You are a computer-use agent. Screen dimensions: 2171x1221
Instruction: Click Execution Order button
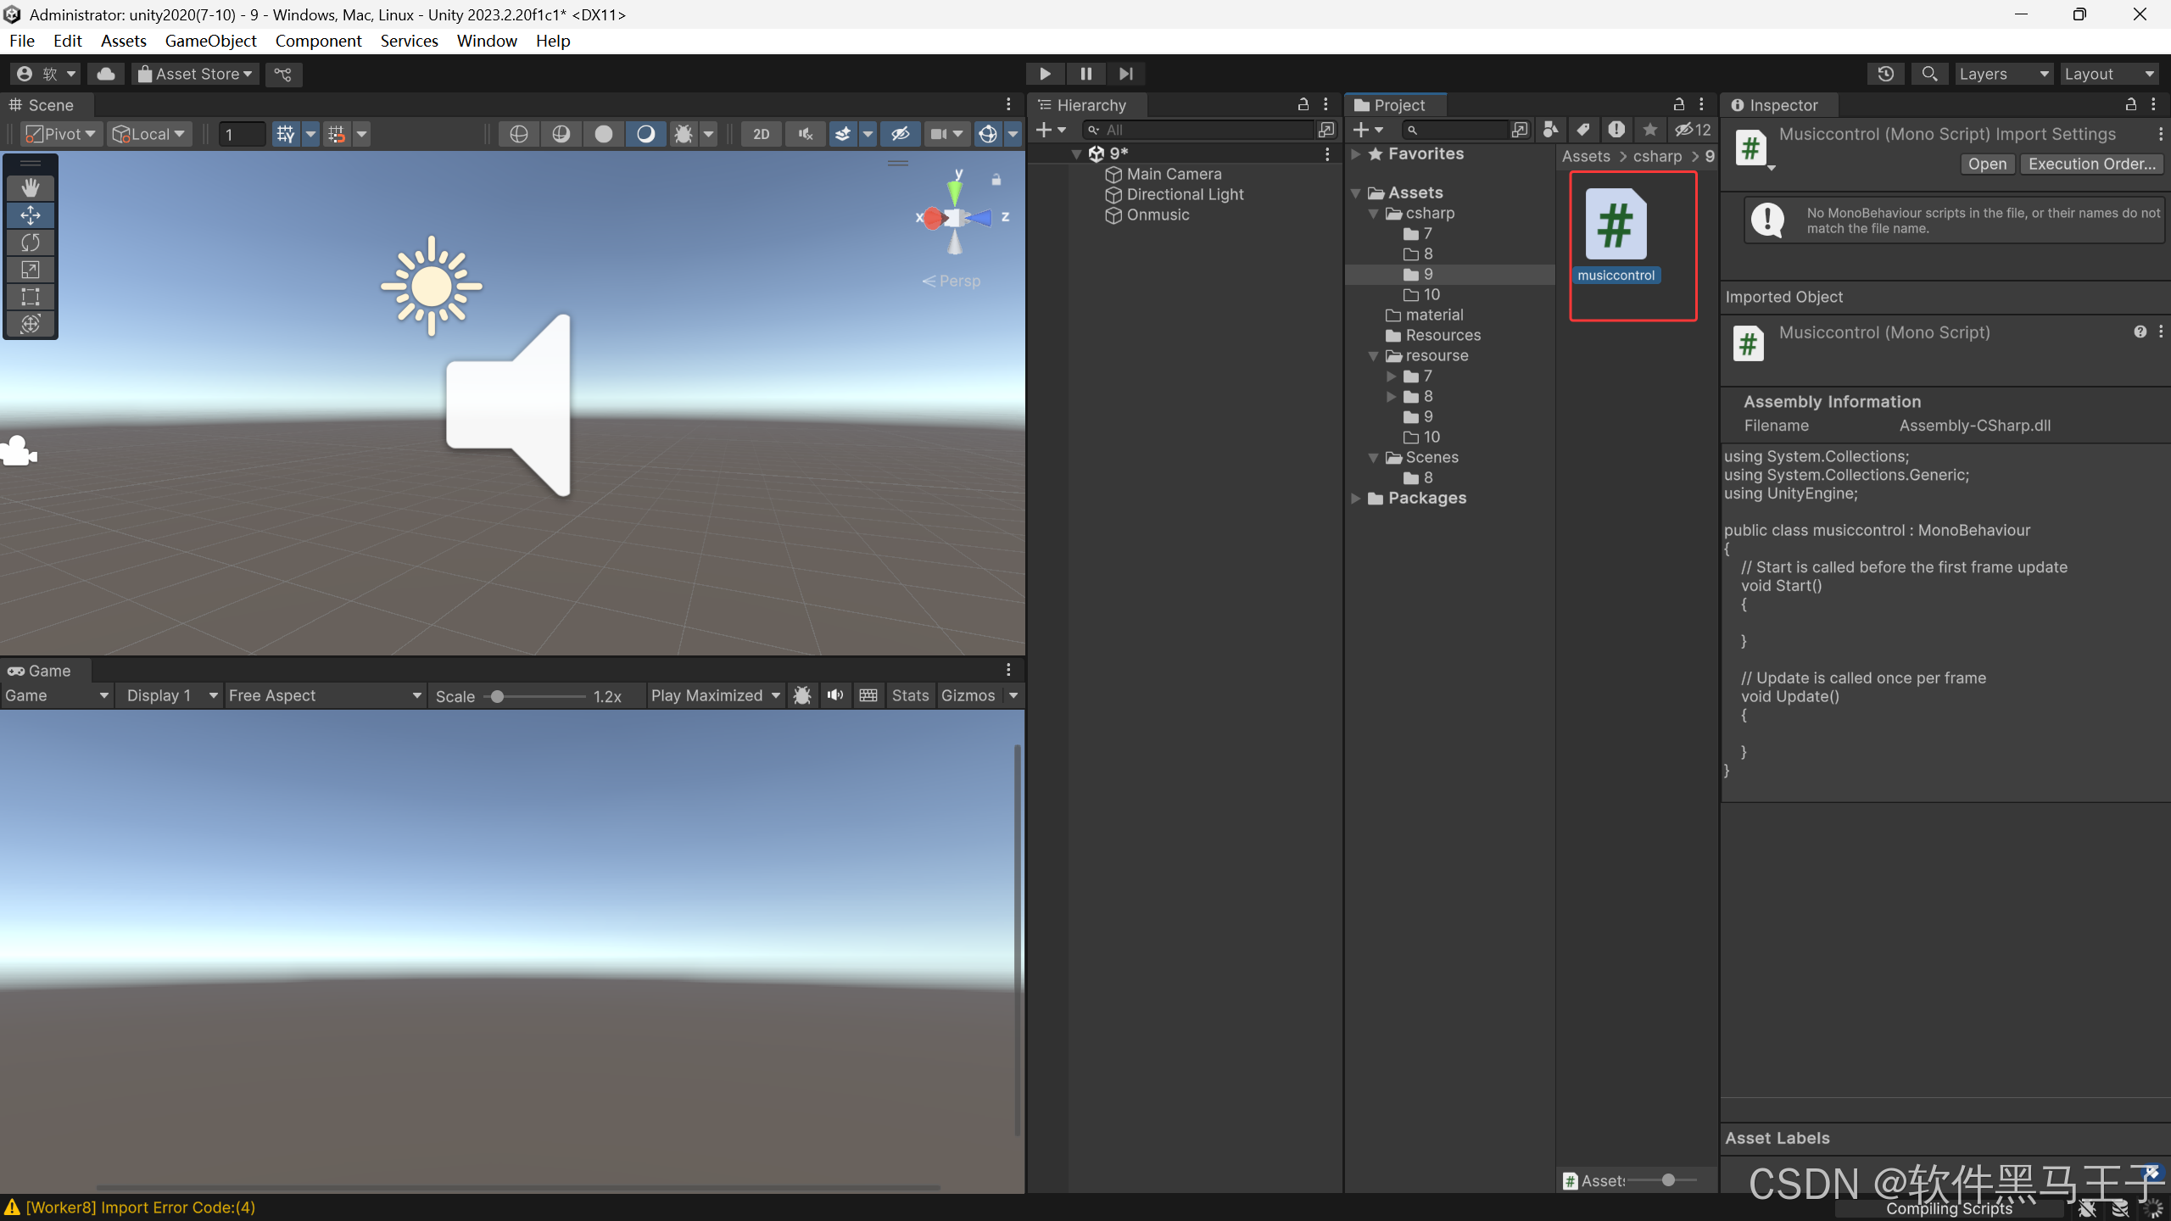click(2091, 164)
